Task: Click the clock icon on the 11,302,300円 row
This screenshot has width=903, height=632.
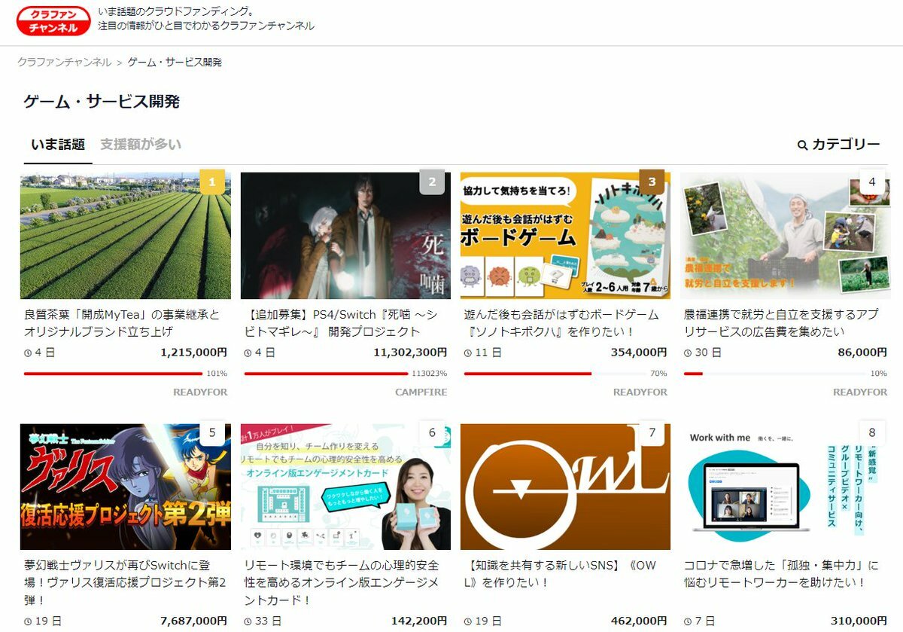Action: point(248,353)
